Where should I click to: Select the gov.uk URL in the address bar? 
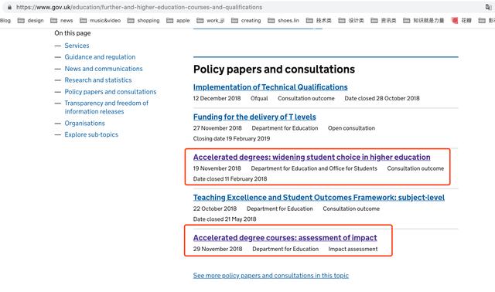click(139, 7)
